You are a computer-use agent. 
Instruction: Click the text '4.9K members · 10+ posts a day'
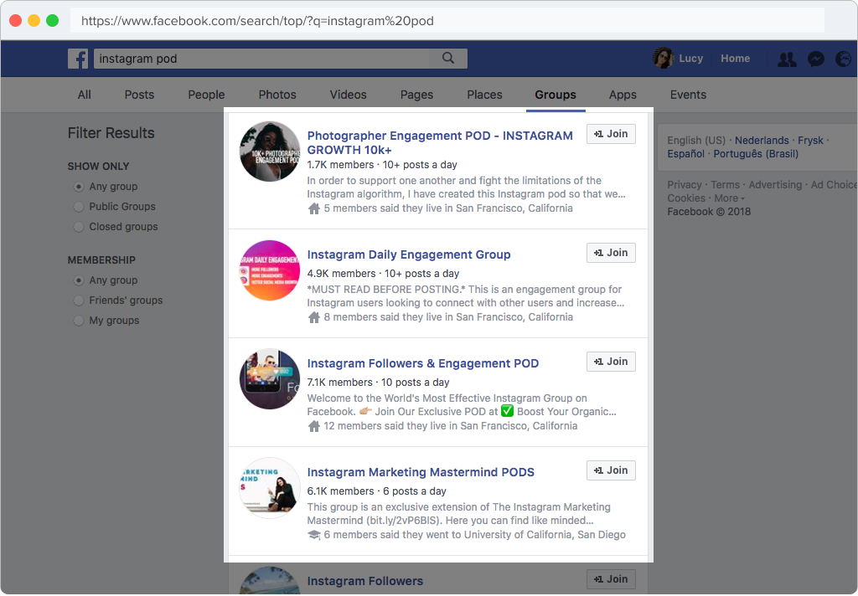coord(383,274)
